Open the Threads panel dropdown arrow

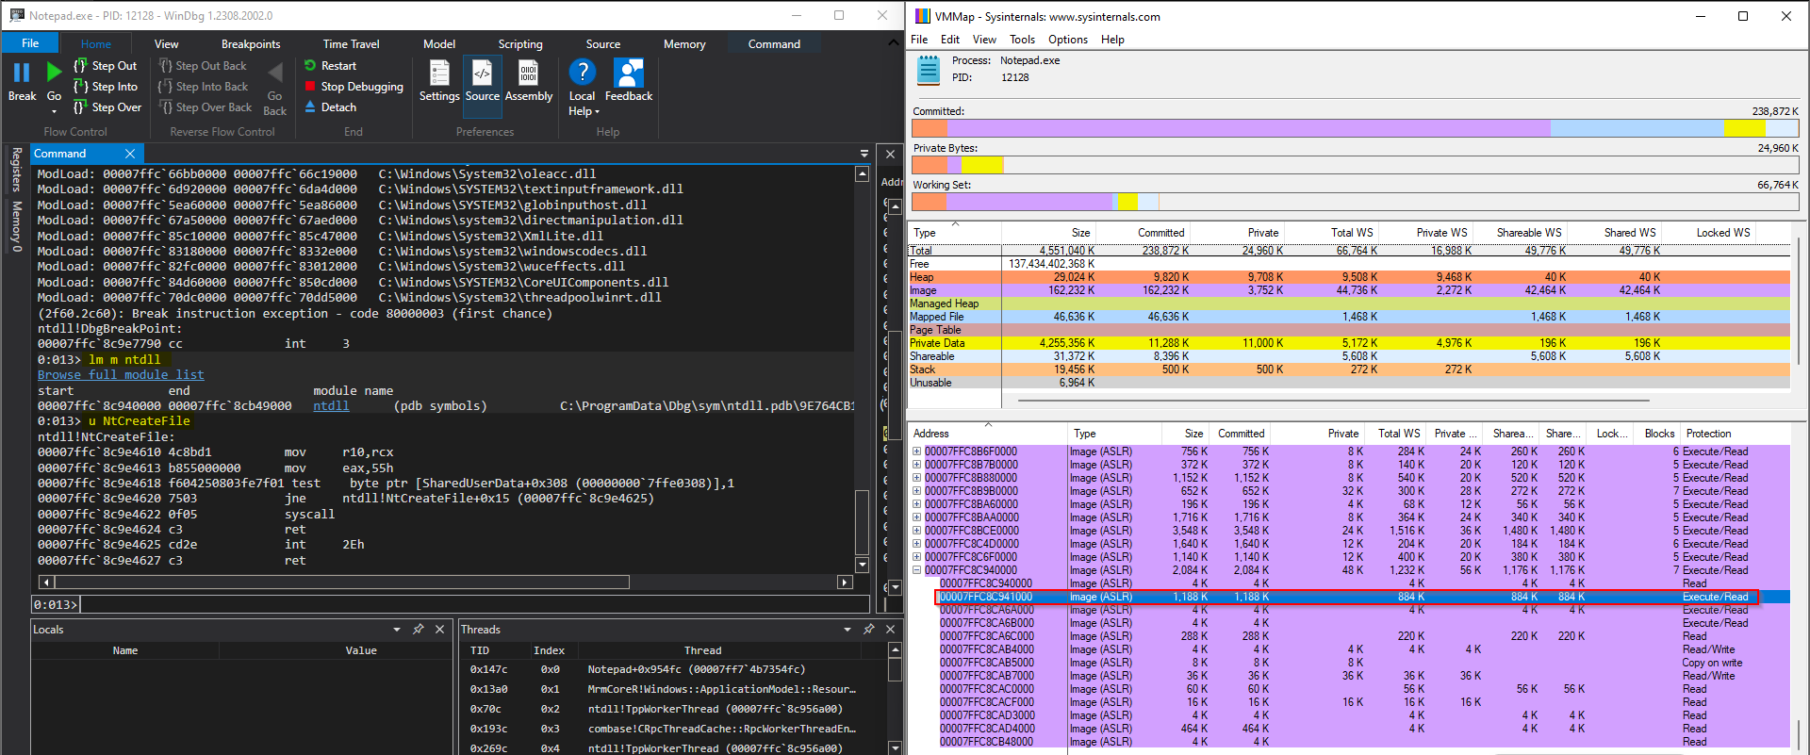[x=847, y=629]
